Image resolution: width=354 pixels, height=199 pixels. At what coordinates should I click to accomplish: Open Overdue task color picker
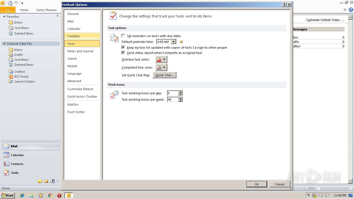pyautogui.click(x=162, y=59)
